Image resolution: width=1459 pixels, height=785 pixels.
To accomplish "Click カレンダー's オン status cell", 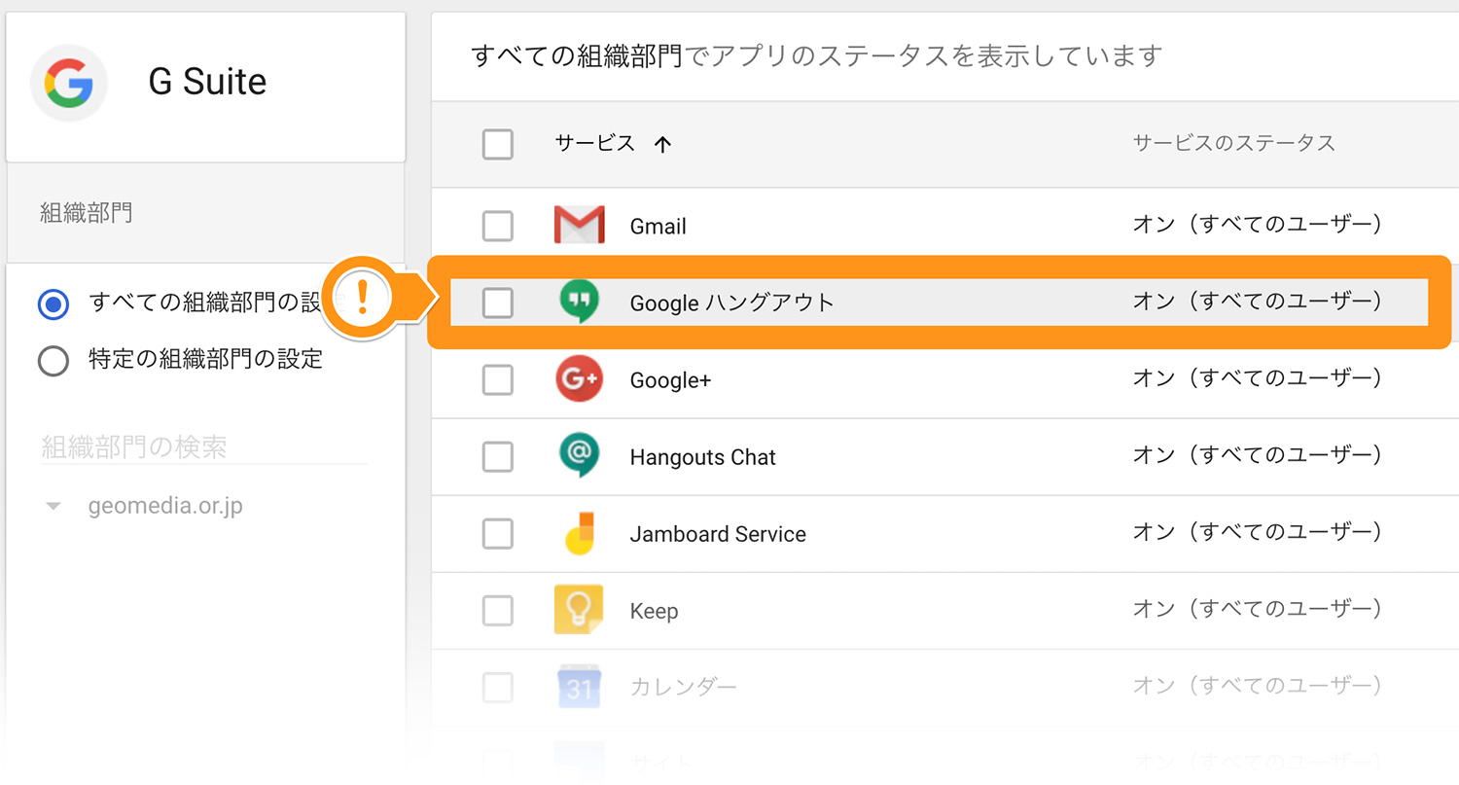I will [1257, 687].
